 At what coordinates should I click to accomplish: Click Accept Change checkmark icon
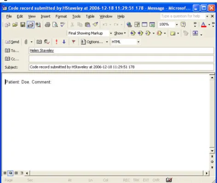[x=148, y=33]
